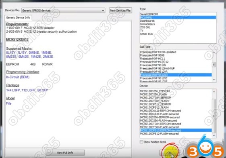Select device MC9S12XD256-FLASH-secured
This screenshot has width=226, height=158.
[176, 120]
